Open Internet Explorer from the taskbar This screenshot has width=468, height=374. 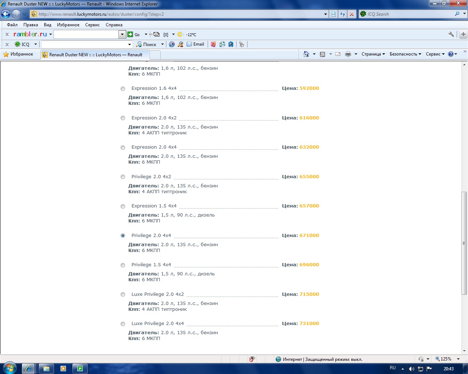click(29, 369)
